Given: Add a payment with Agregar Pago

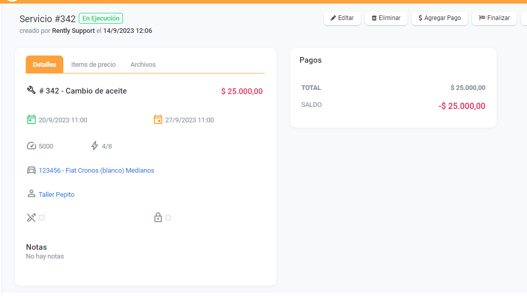Looking at the screenshot, I should [x=440, y=18].
